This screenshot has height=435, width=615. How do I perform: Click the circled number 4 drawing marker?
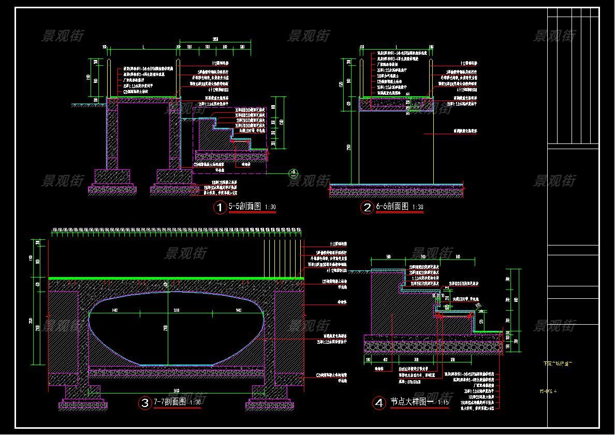coord(379,402)
